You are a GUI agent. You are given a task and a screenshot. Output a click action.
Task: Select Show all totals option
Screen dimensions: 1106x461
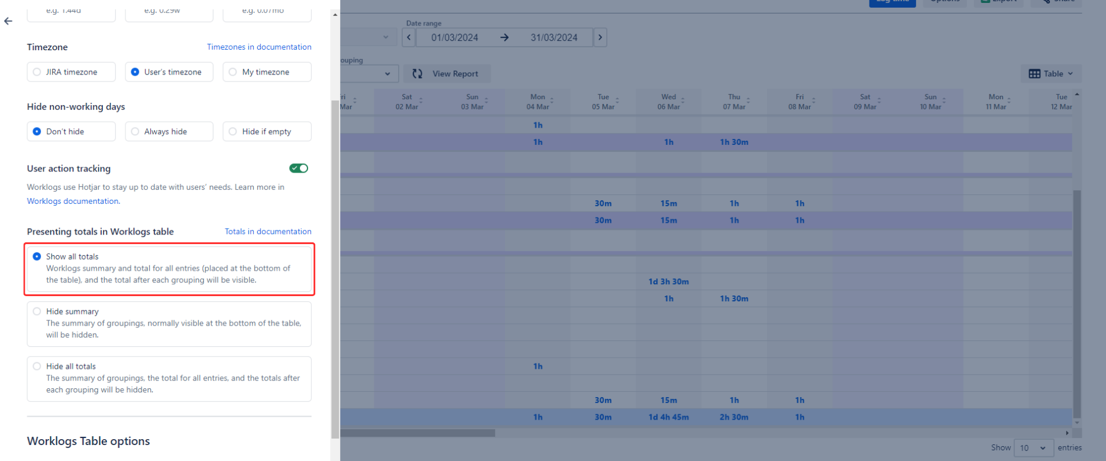[x=169, y=269]
